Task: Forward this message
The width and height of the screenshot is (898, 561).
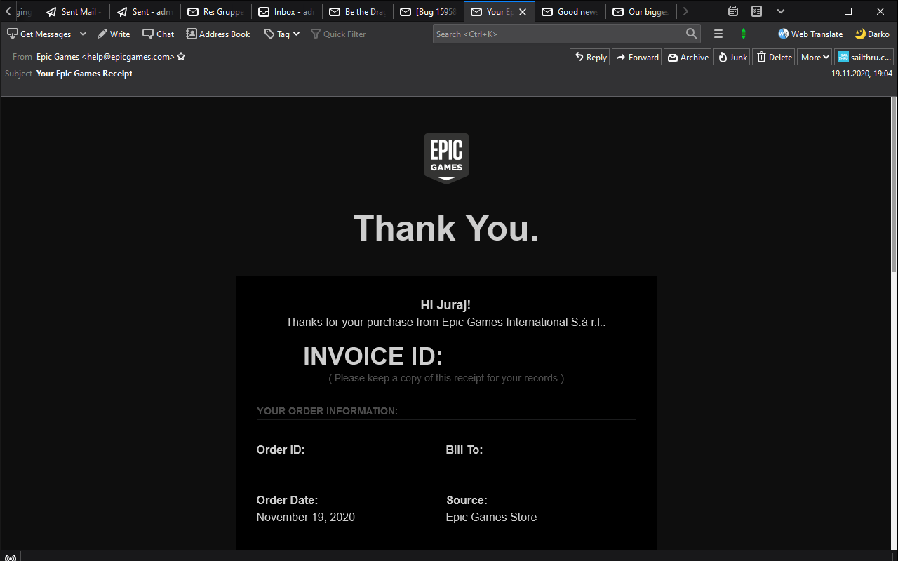Action: pyautogui.click(x=637, y=58)
